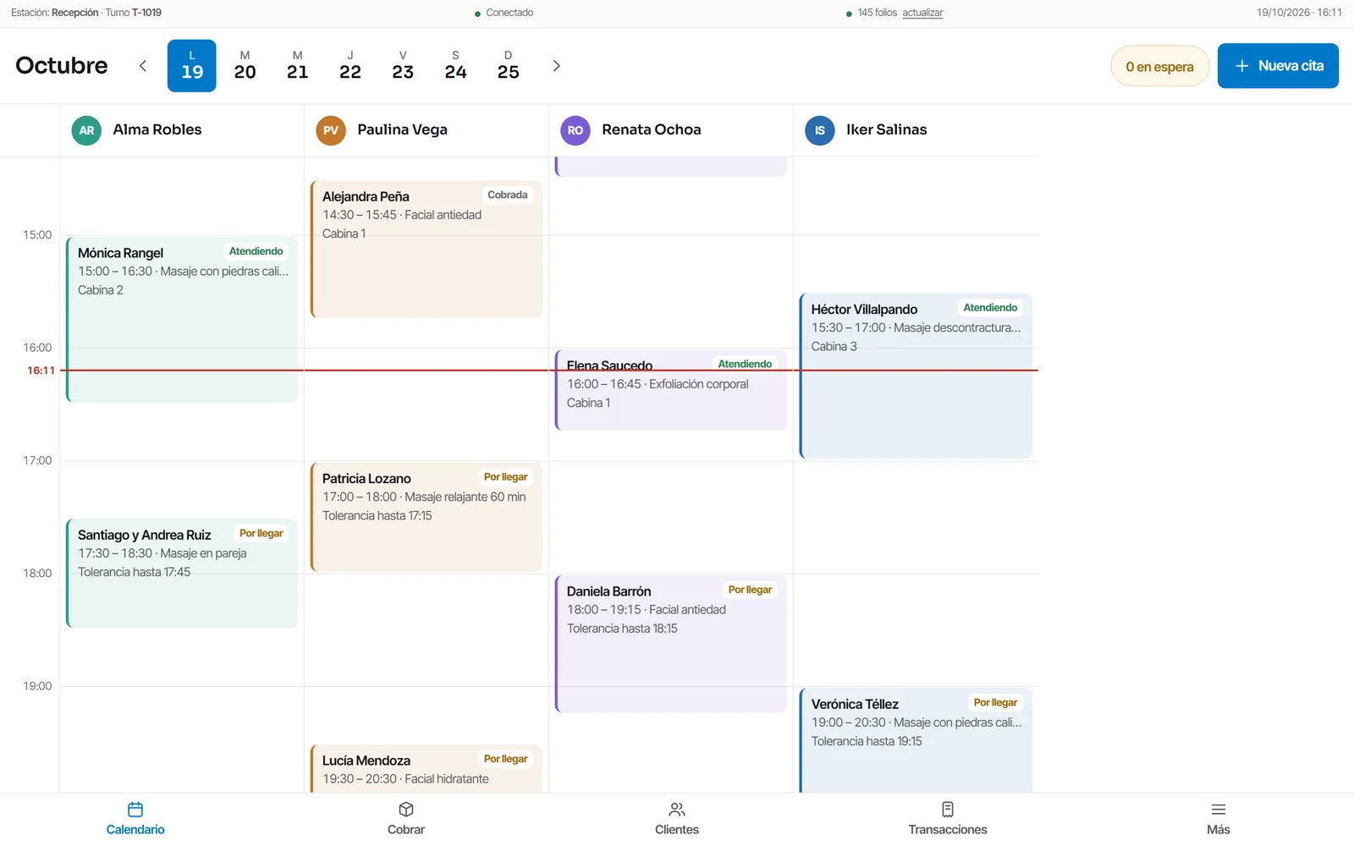Click the Conectado connection status
This screenshot has width=1354, height=846.
point(504,13)
